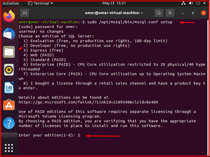Launch LibreOffice Writer from the dock
The image size is (210, 157).
[x=9, y=87]
